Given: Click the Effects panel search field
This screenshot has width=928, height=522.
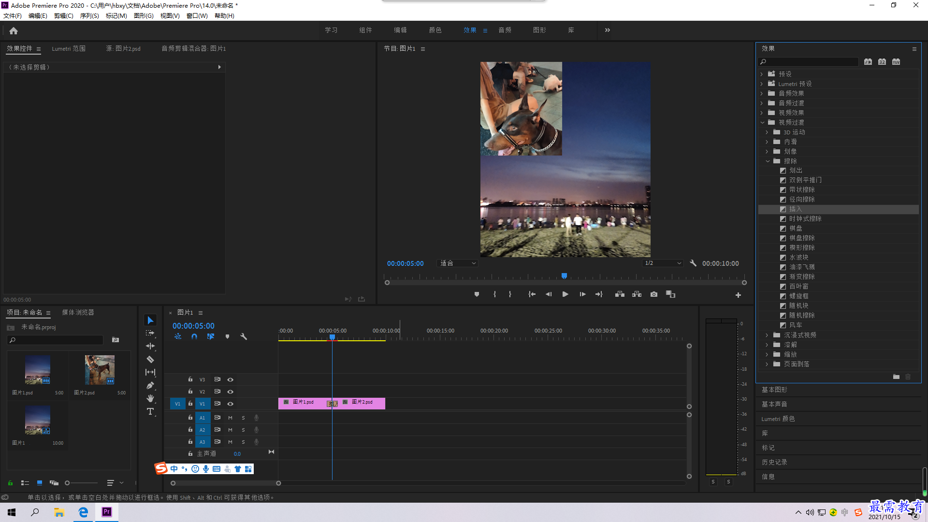Looking at the screenshot, I should (810, 62).
